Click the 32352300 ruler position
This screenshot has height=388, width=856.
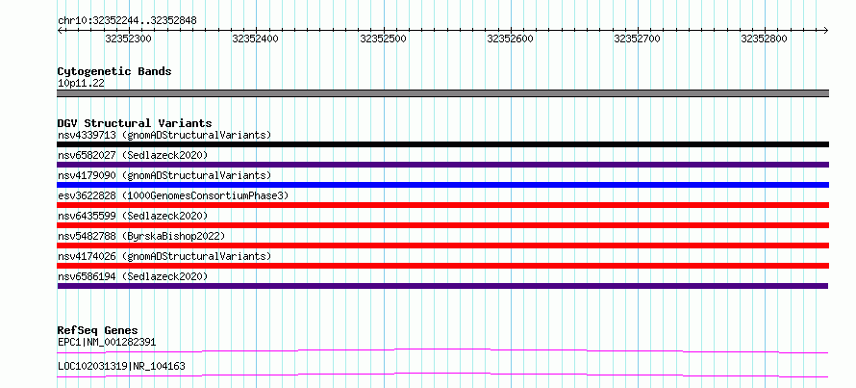128,39
